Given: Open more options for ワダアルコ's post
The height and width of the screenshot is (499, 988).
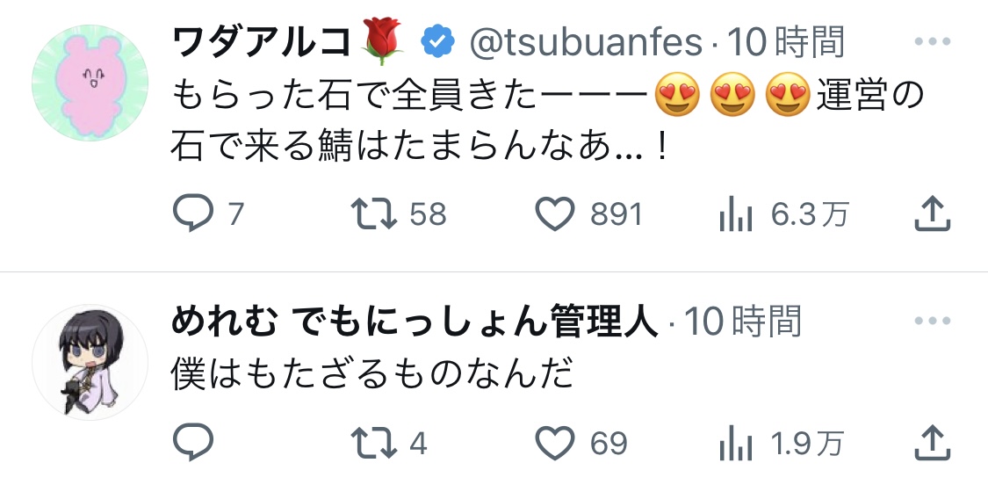Looking at the screenshot, I should click(933, 41).
